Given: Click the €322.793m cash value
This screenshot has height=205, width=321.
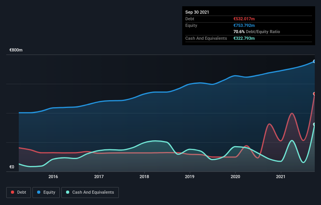Looking at the screenshot, I should pyautogui.click(x=244, y=38).
